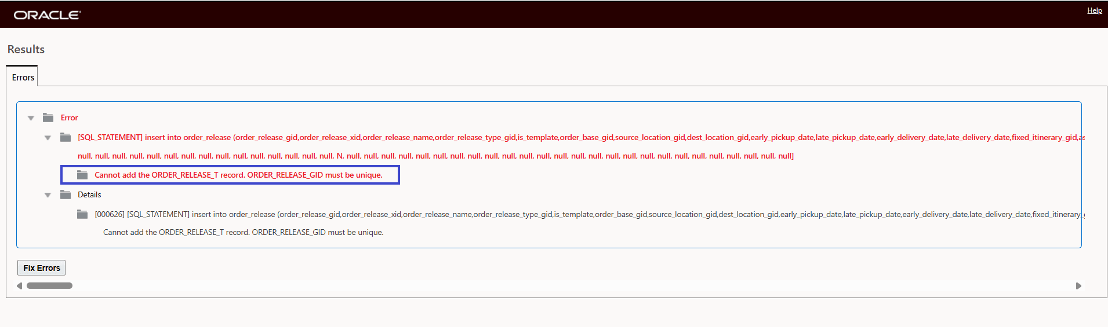Click the folder icon beside red SQL_STATEMENT
The width and height of the screenshot is (1108, 327).
coord(66,137)
